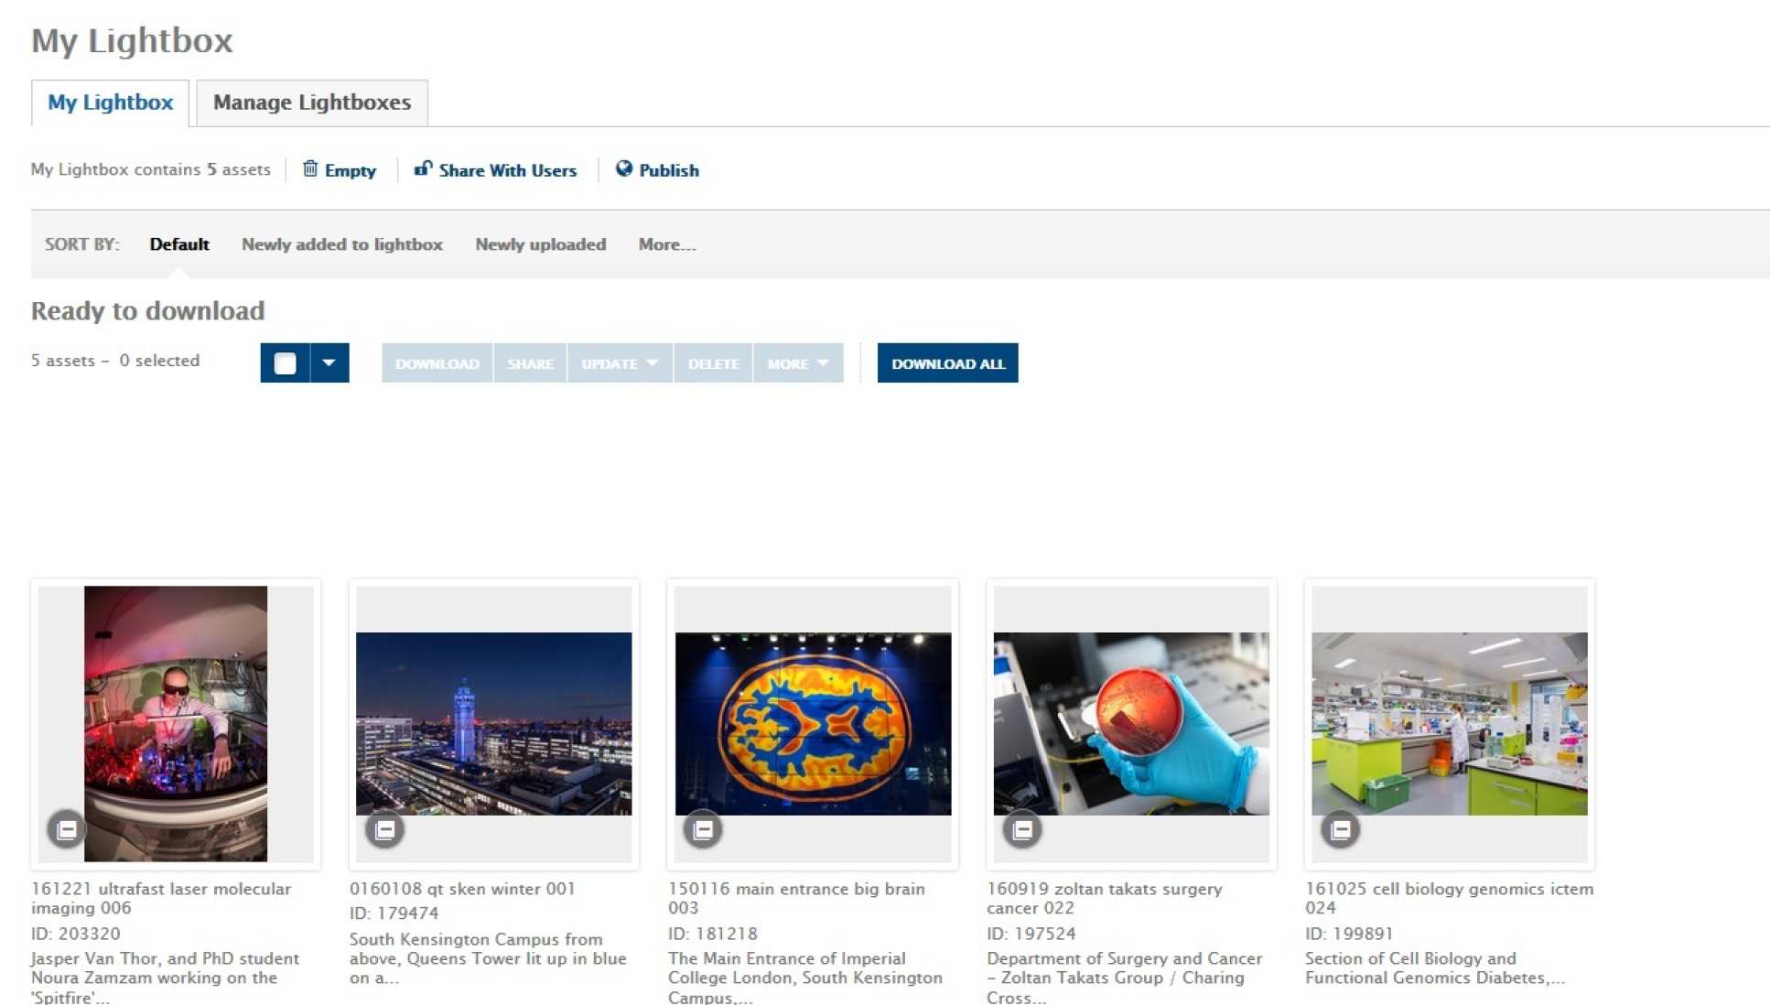This screenshot has width=1770, height=1005.
Task: Tick the select-all assets checkbox
Action: 285,363
